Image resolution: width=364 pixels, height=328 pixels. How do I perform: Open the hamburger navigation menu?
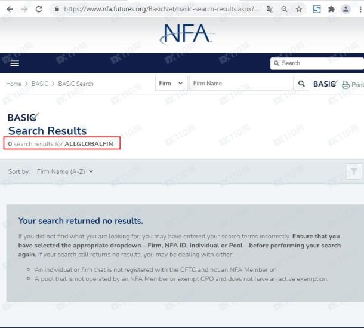click(15, 63)
